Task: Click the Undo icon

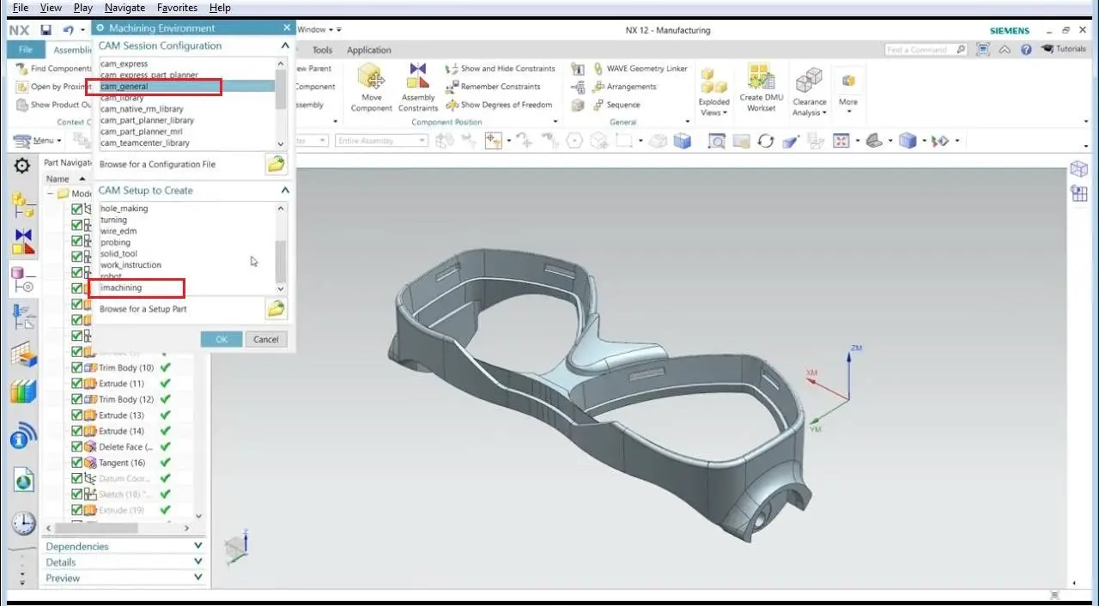Action: click(68, 30)
